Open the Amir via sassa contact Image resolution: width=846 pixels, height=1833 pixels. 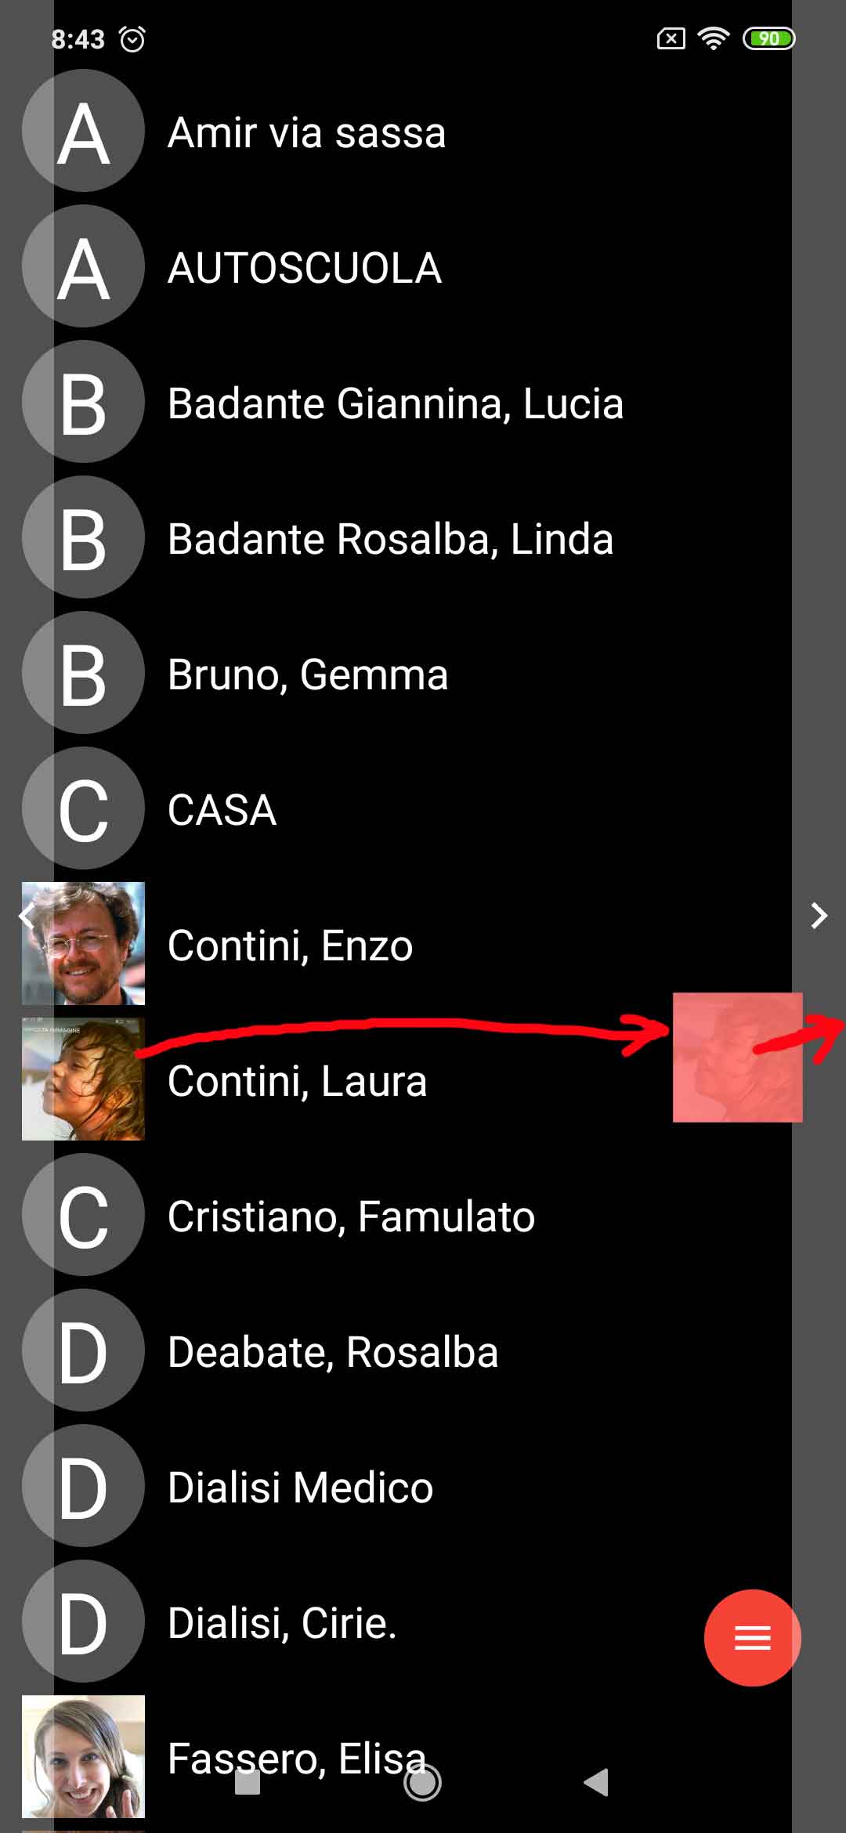306,132
